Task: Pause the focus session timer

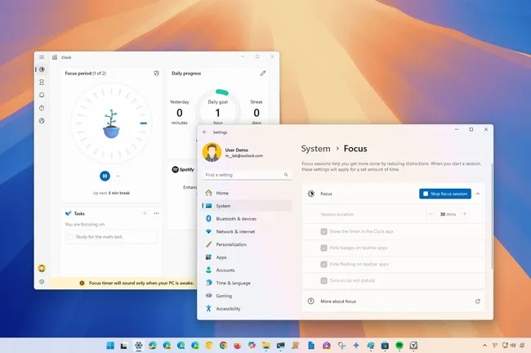Action: (x=105, y=176)
